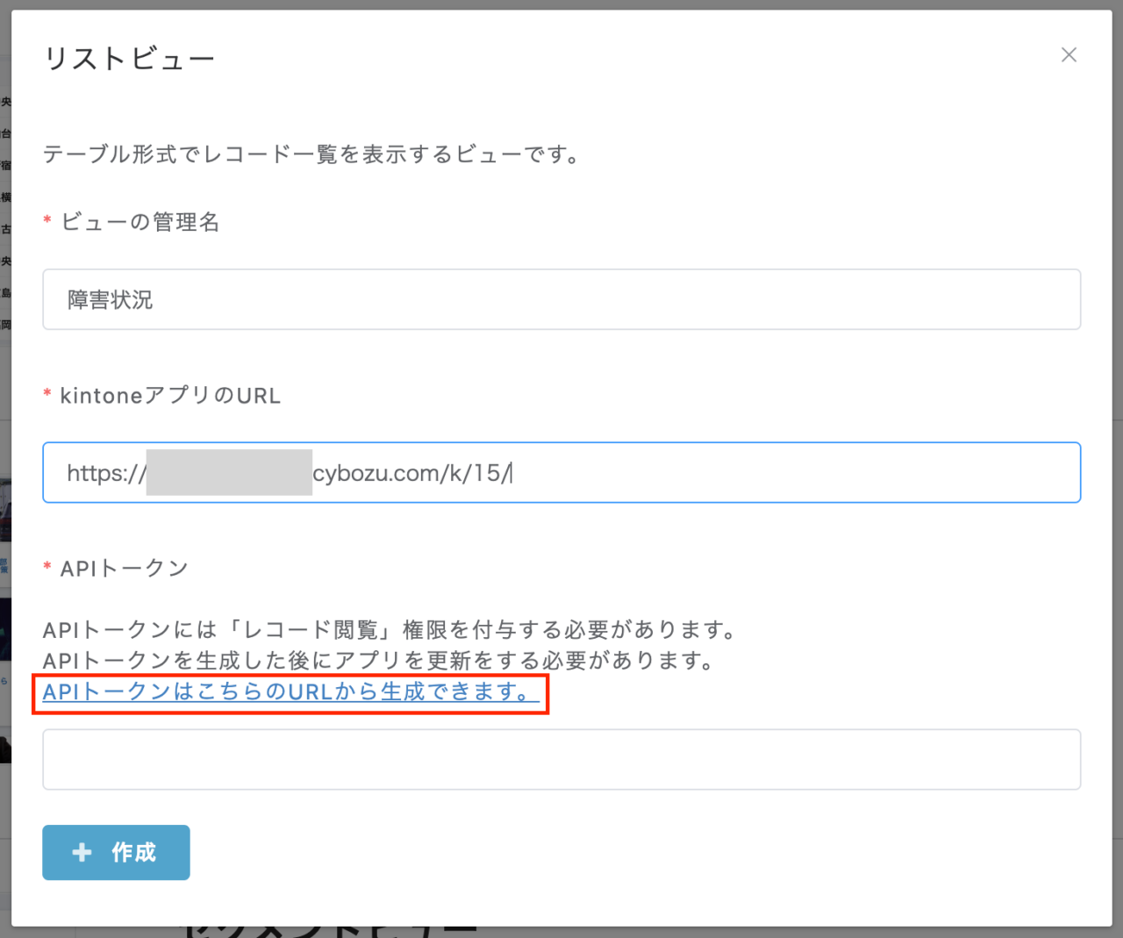
Task: Click the アプリを更新をする必要があります note
Action: [380, 660]
